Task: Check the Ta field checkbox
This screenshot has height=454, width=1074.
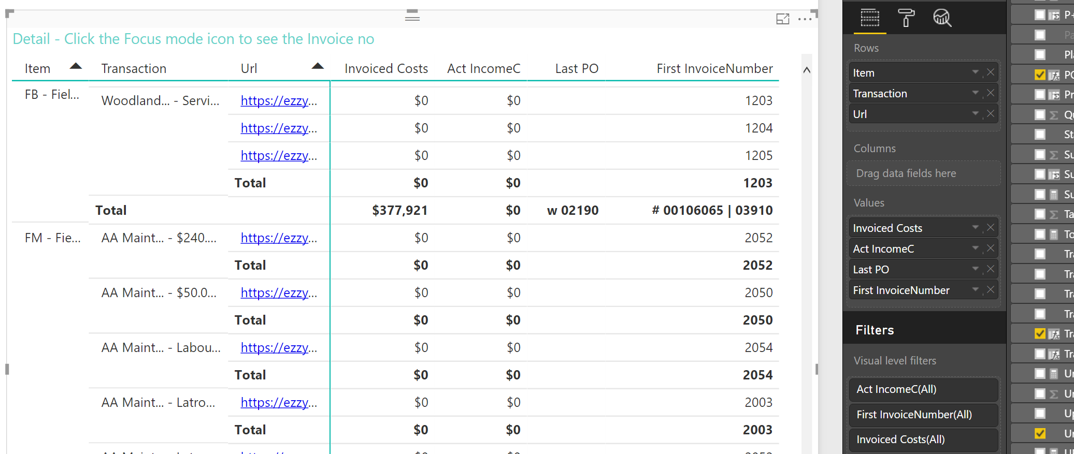Action: point(1039,214)
